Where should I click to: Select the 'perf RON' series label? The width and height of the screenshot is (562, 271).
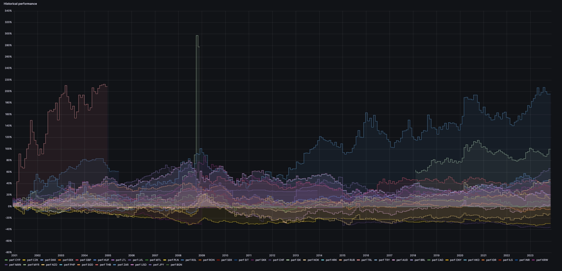coord(209,260)
